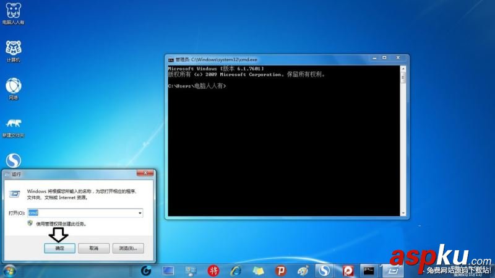Close the 运行 dialog
Viewport: 495px width, 278px height.
(x=145, y=173)
